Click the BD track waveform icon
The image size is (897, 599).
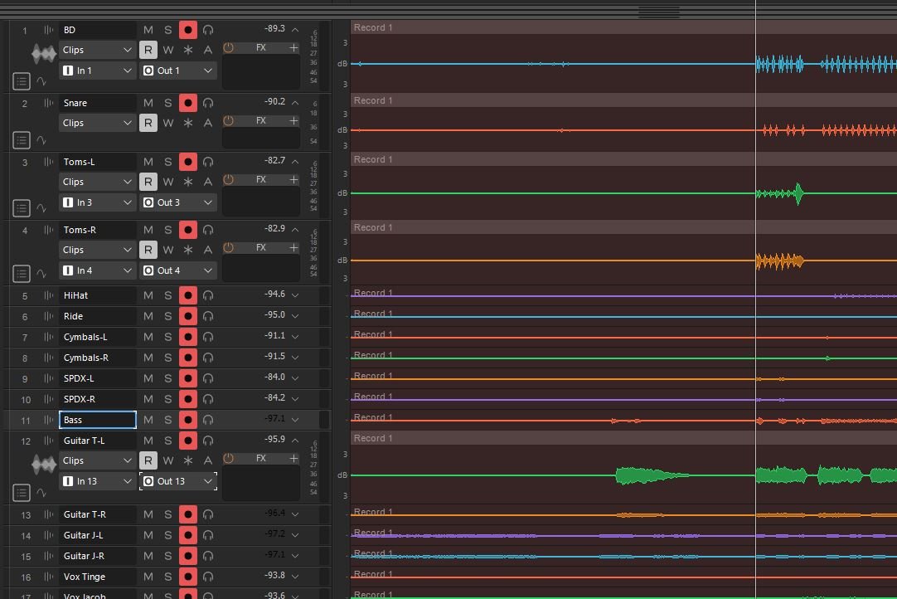point(43,54)
